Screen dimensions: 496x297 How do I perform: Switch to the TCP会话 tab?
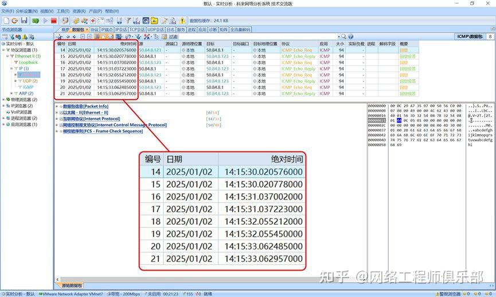[136, 29]
